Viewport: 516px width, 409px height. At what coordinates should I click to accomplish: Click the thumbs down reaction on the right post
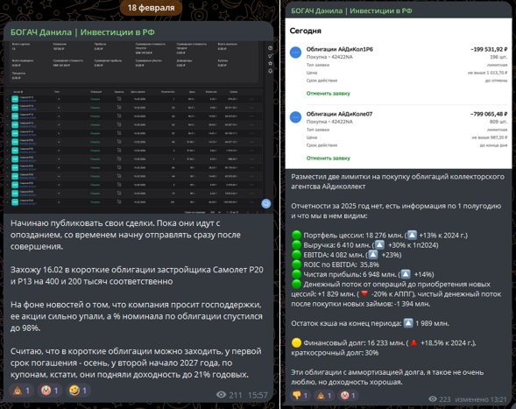click(x=300, y=396)
